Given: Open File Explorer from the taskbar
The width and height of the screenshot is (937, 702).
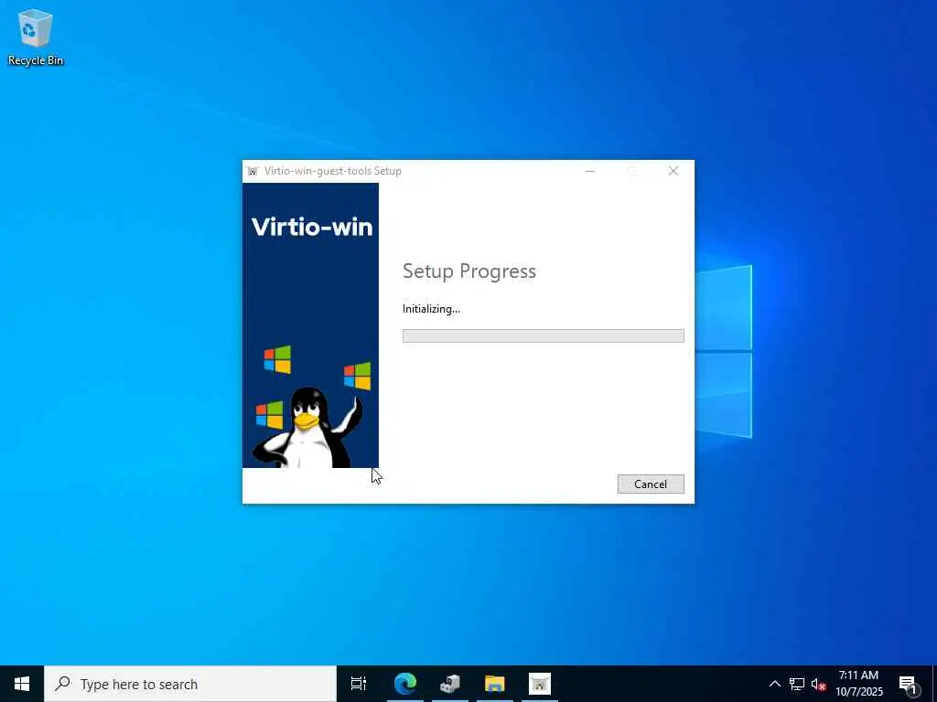Looking at the screenshot, I should pyautogui.click(x=495, y=684).
